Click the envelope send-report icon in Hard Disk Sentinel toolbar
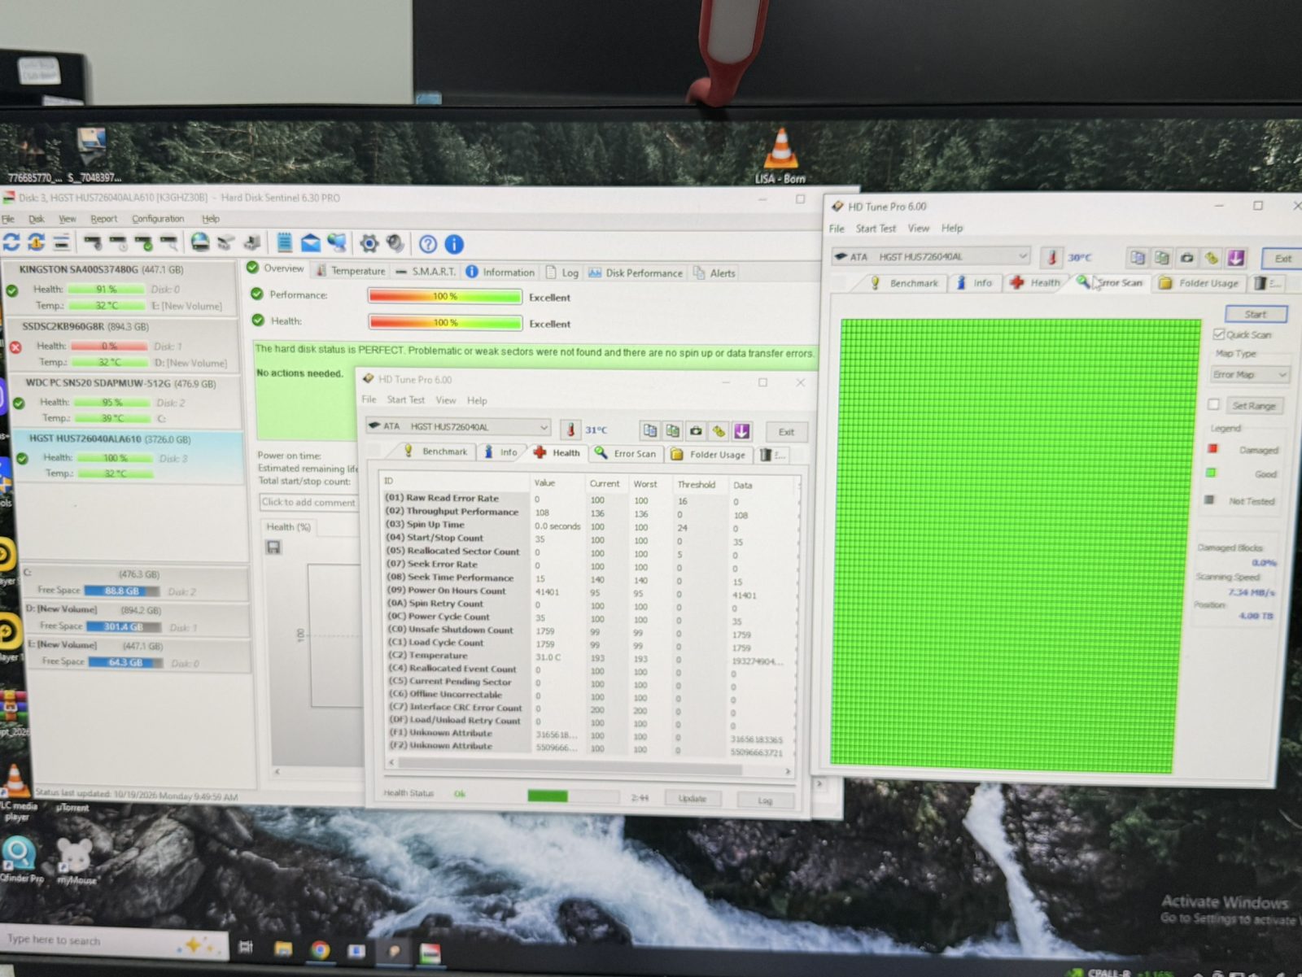Screen dimensions: 1302x977 point(310,242)
